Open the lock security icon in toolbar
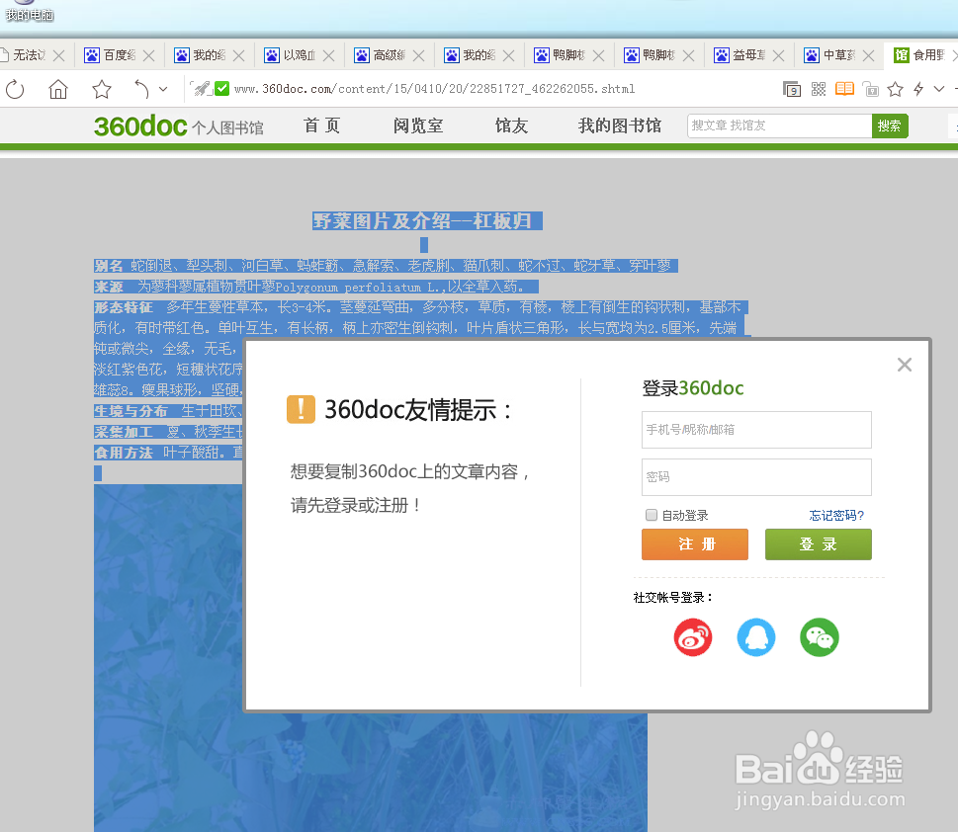958x832 pixels. 872,89
